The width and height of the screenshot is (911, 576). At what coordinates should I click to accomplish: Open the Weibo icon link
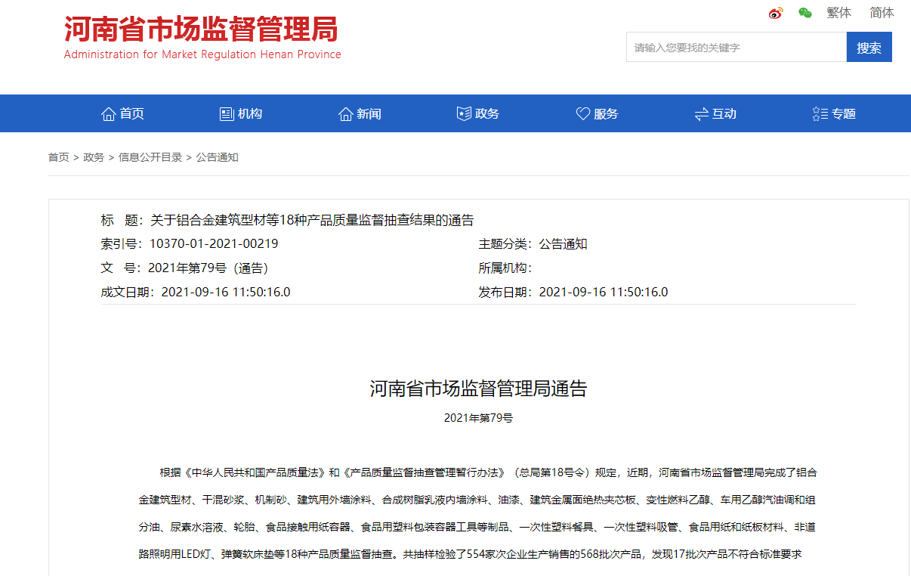[x=776, y=13]
